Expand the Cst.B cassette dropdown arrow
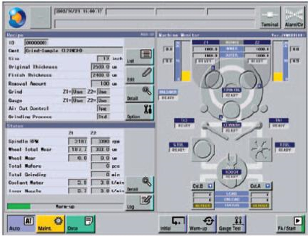This screenshot has width=308, height=236. pyautogui.click(x=210, y=186)
